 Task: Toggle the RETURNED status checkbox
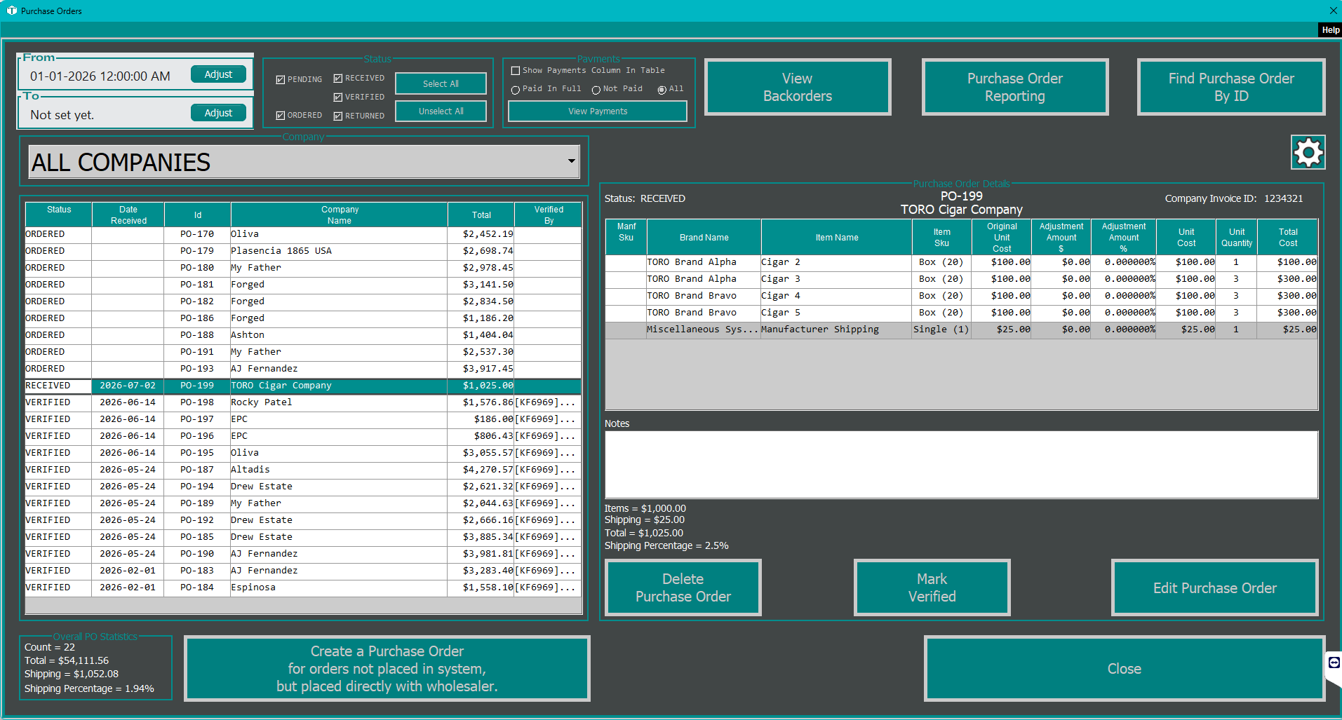tap(338, 116)
